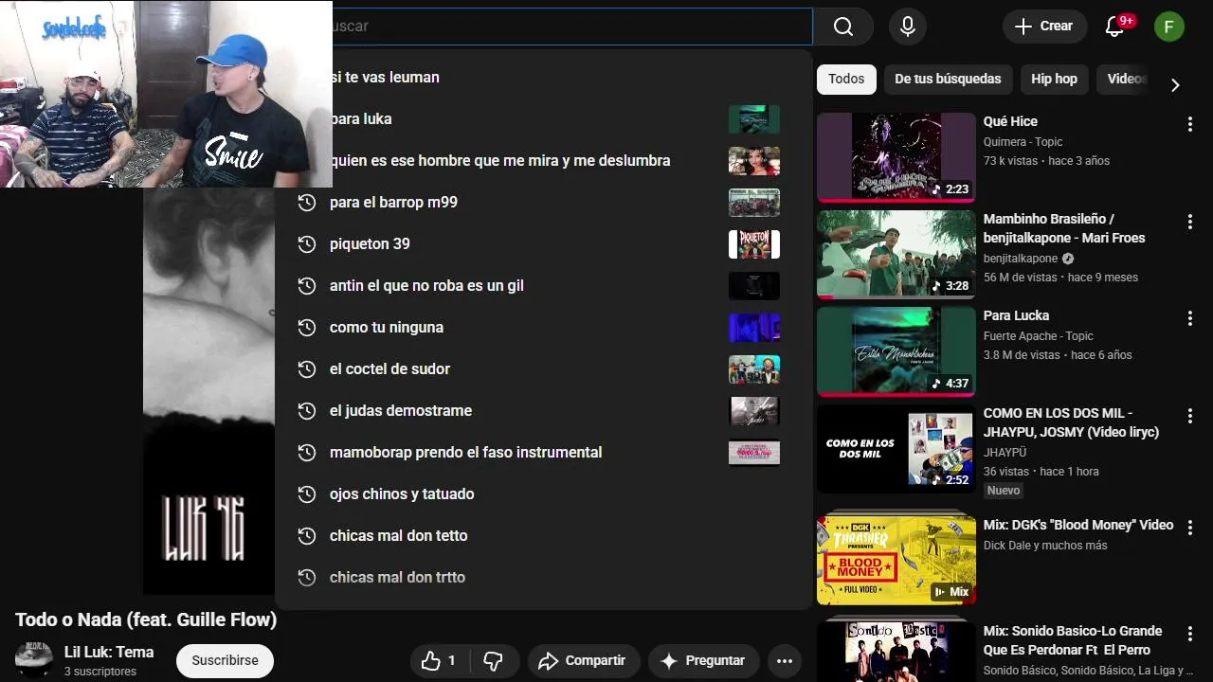Click thumbnail next to 'piqueton 39' suggestion

tap(754, 244)
